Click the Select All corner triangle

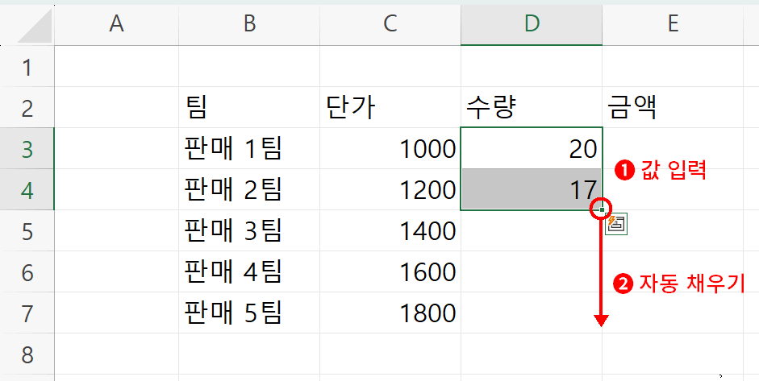coord(35,25)
